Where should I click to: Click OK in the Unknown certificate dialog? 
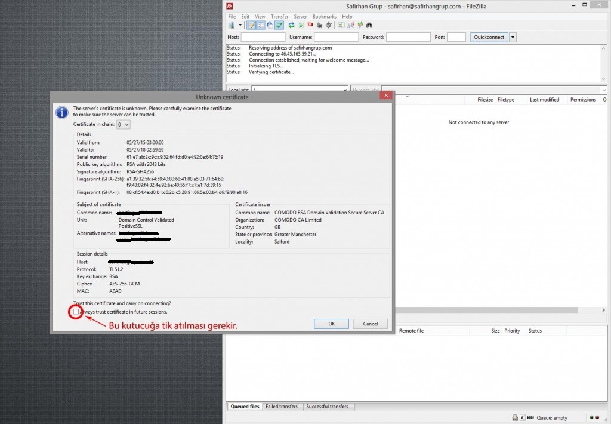[331, 324]
